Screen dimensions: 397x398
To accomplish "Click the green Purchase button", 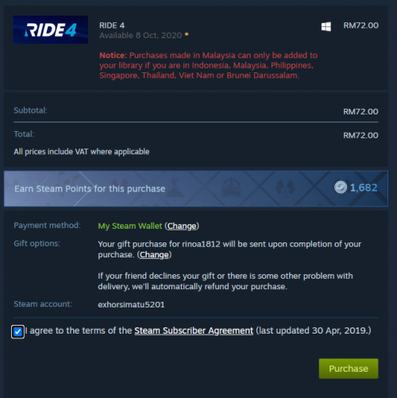I will 349,369.
